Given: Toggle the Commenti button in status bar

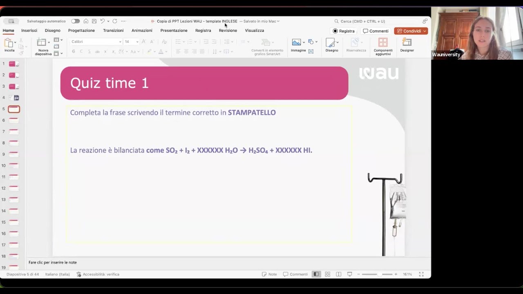Looking at the screenshot, I should [295, 274].
